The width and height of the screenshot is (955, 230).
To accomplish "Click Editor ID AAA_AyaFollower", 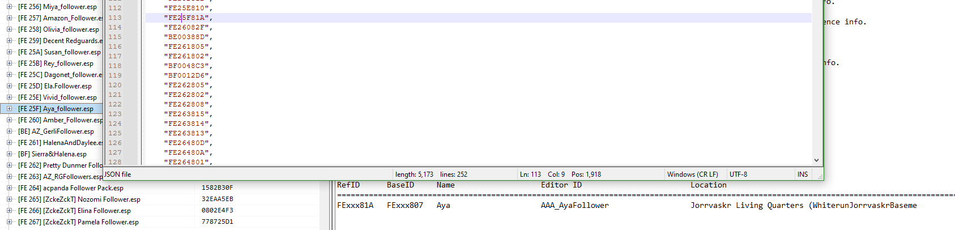I will tap(575, 205).
